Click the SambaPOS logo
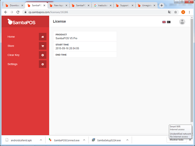The image size is (195, 146). point(21,22)
